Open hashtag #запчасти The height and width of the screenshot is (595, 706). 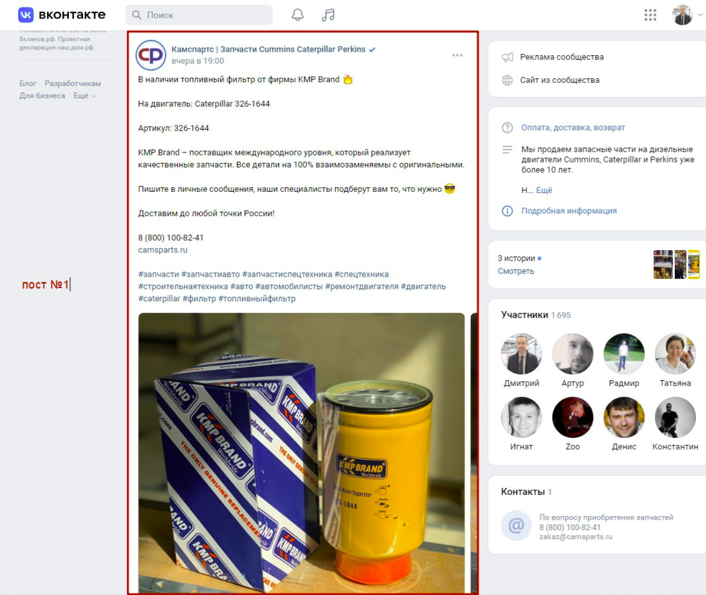pos(158,274)
